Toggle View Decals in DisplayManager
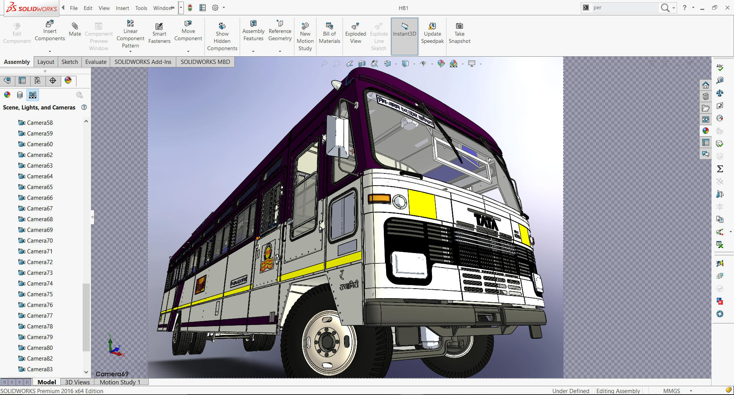 [x=20, y=95]
